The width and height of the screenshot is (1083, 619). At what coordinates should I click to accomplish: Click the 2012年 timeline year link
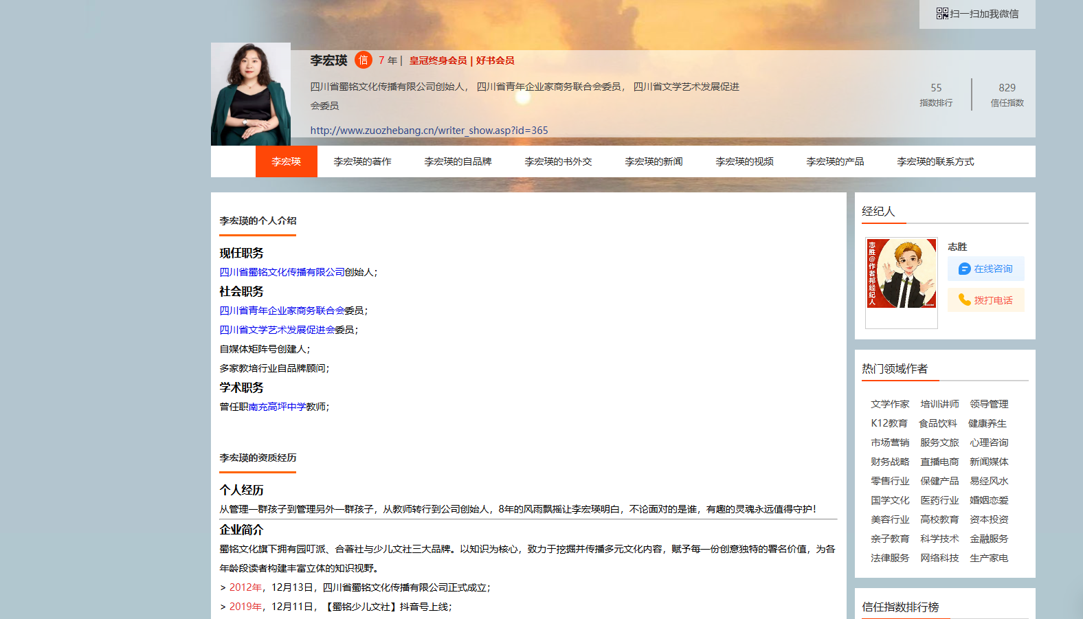[x=245, y=587]
